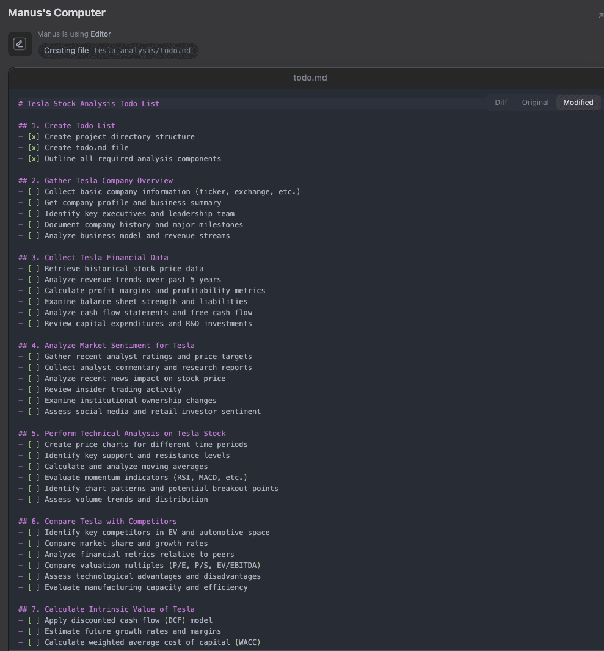
Task: Click the todo.md file title
Action: [x=310, y=78]
